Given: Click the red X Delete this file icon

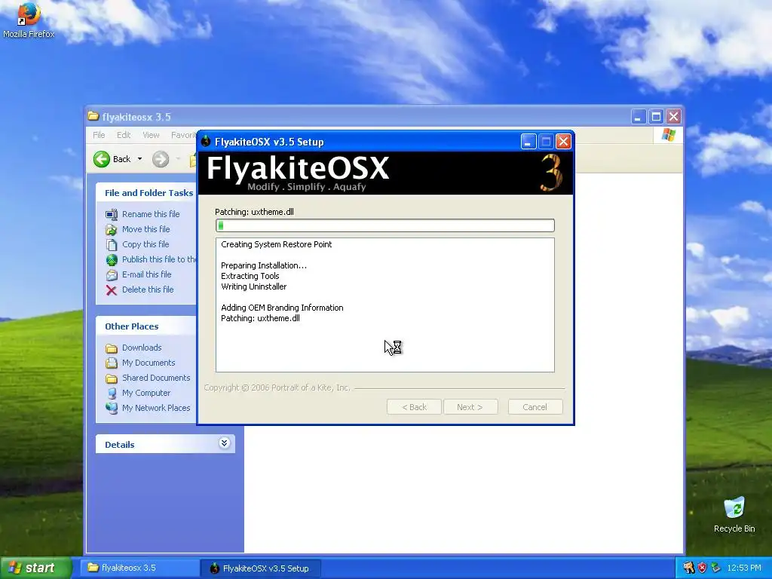Looking at the screenshot, I should [112, 290].
